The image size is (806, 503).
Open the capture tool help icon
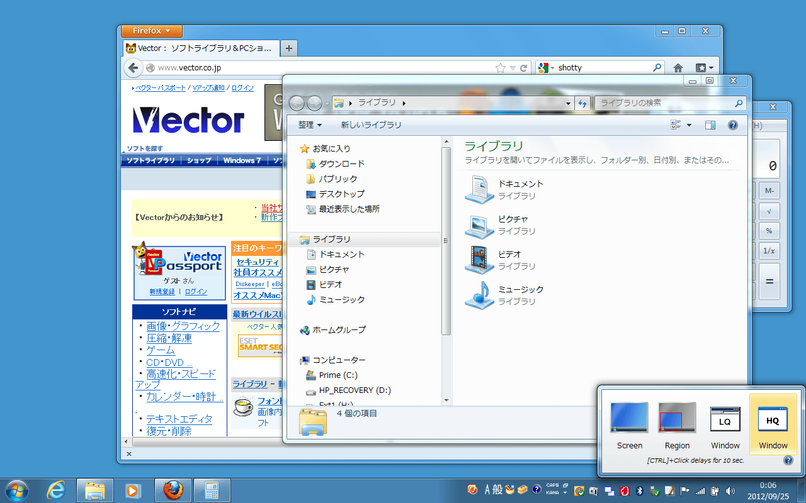tap(788, 460)
